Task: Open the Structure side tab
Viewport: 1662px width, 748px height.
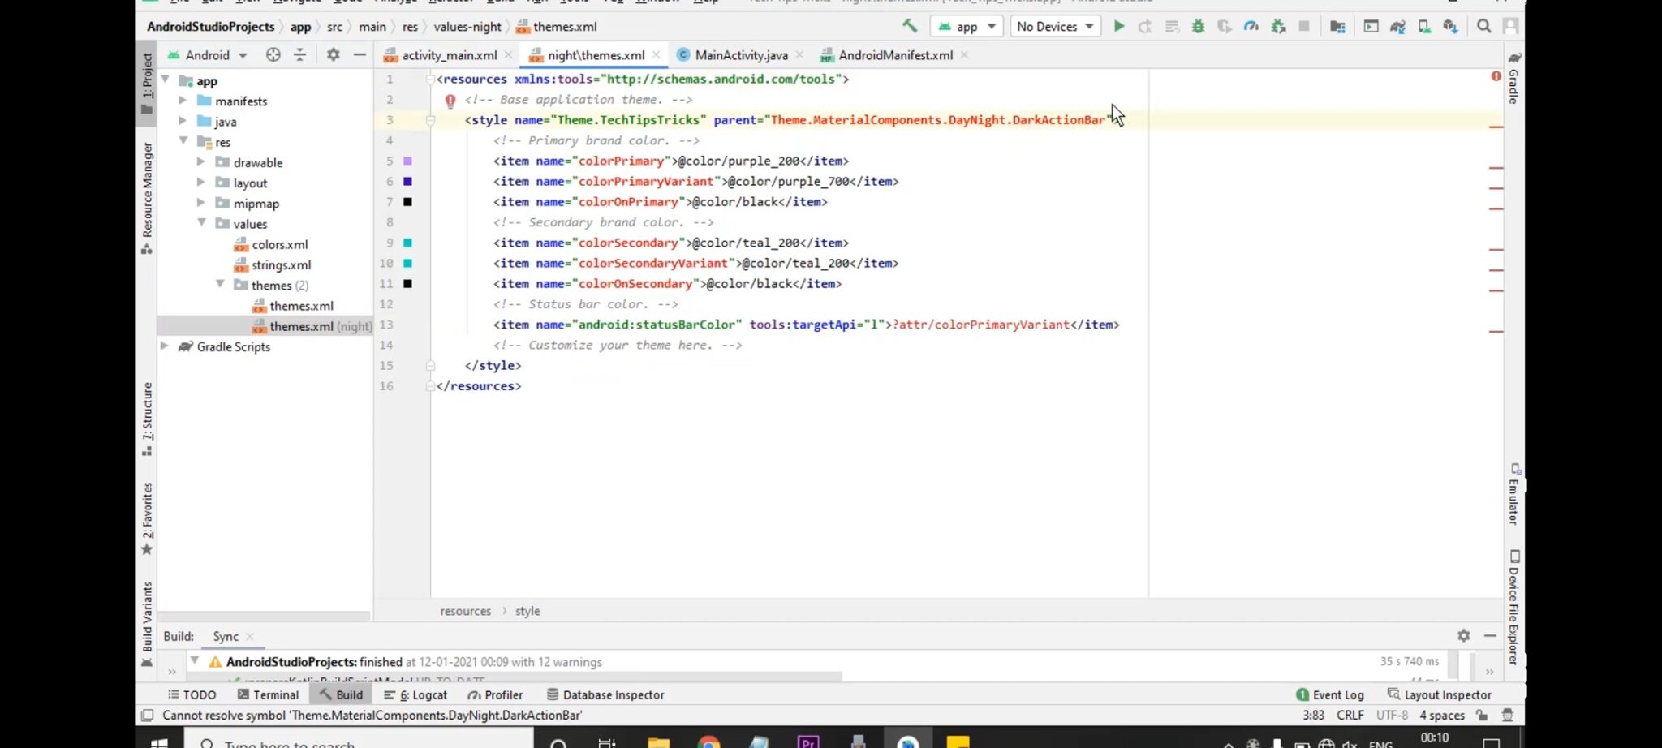Action: (x=147, y=419)
